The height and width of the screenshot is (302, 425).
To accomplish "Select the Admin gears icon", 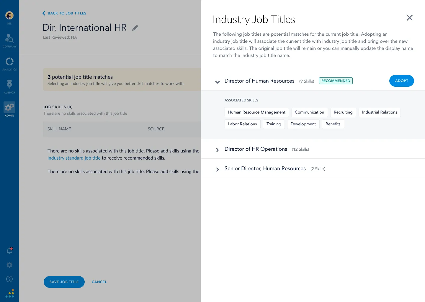I will (x=9, y=107).
